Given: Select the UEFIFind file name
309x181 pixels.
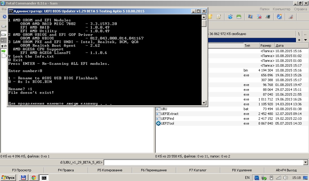Looking at the screenshot, I should (x=167, y=119).
